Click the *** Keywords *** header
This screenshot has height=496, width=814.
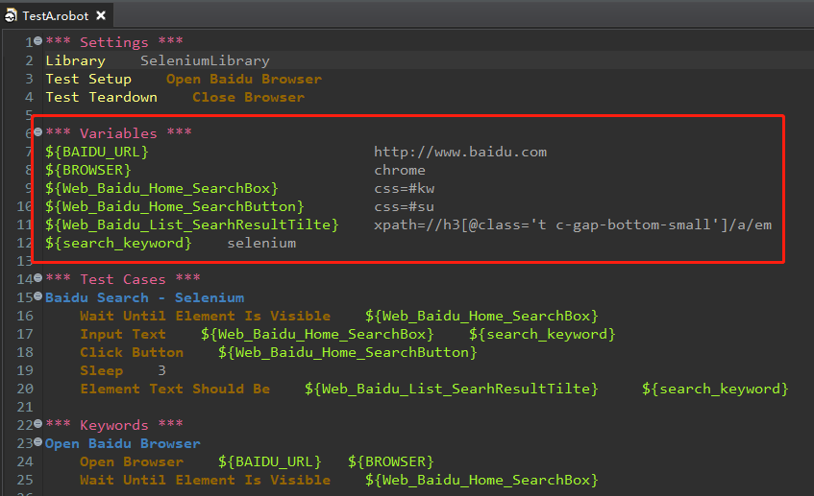coord(114,425)
